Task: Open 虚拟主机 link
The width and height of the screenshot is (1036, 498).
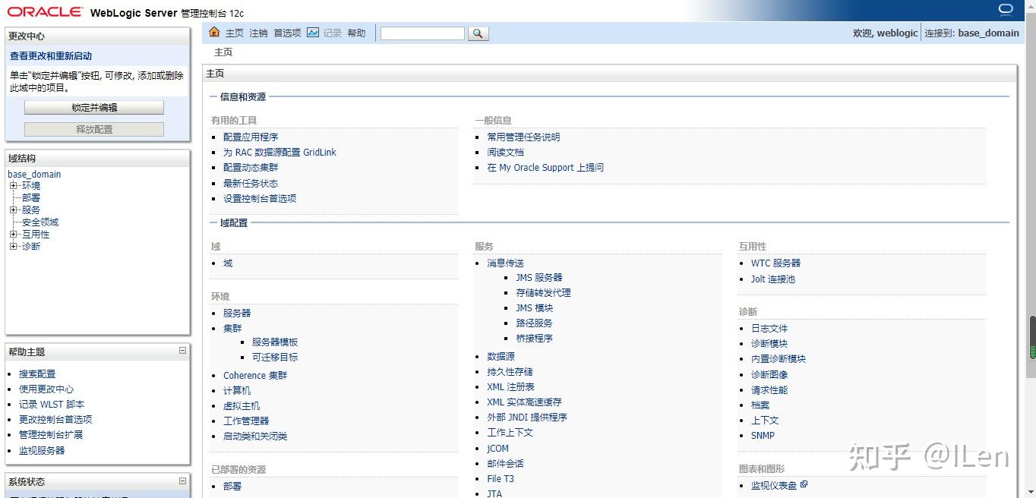Action: (242, 405)
